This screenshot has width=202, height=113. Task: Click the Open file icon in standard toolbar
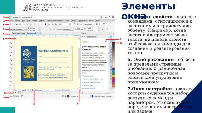click(14, 24)
